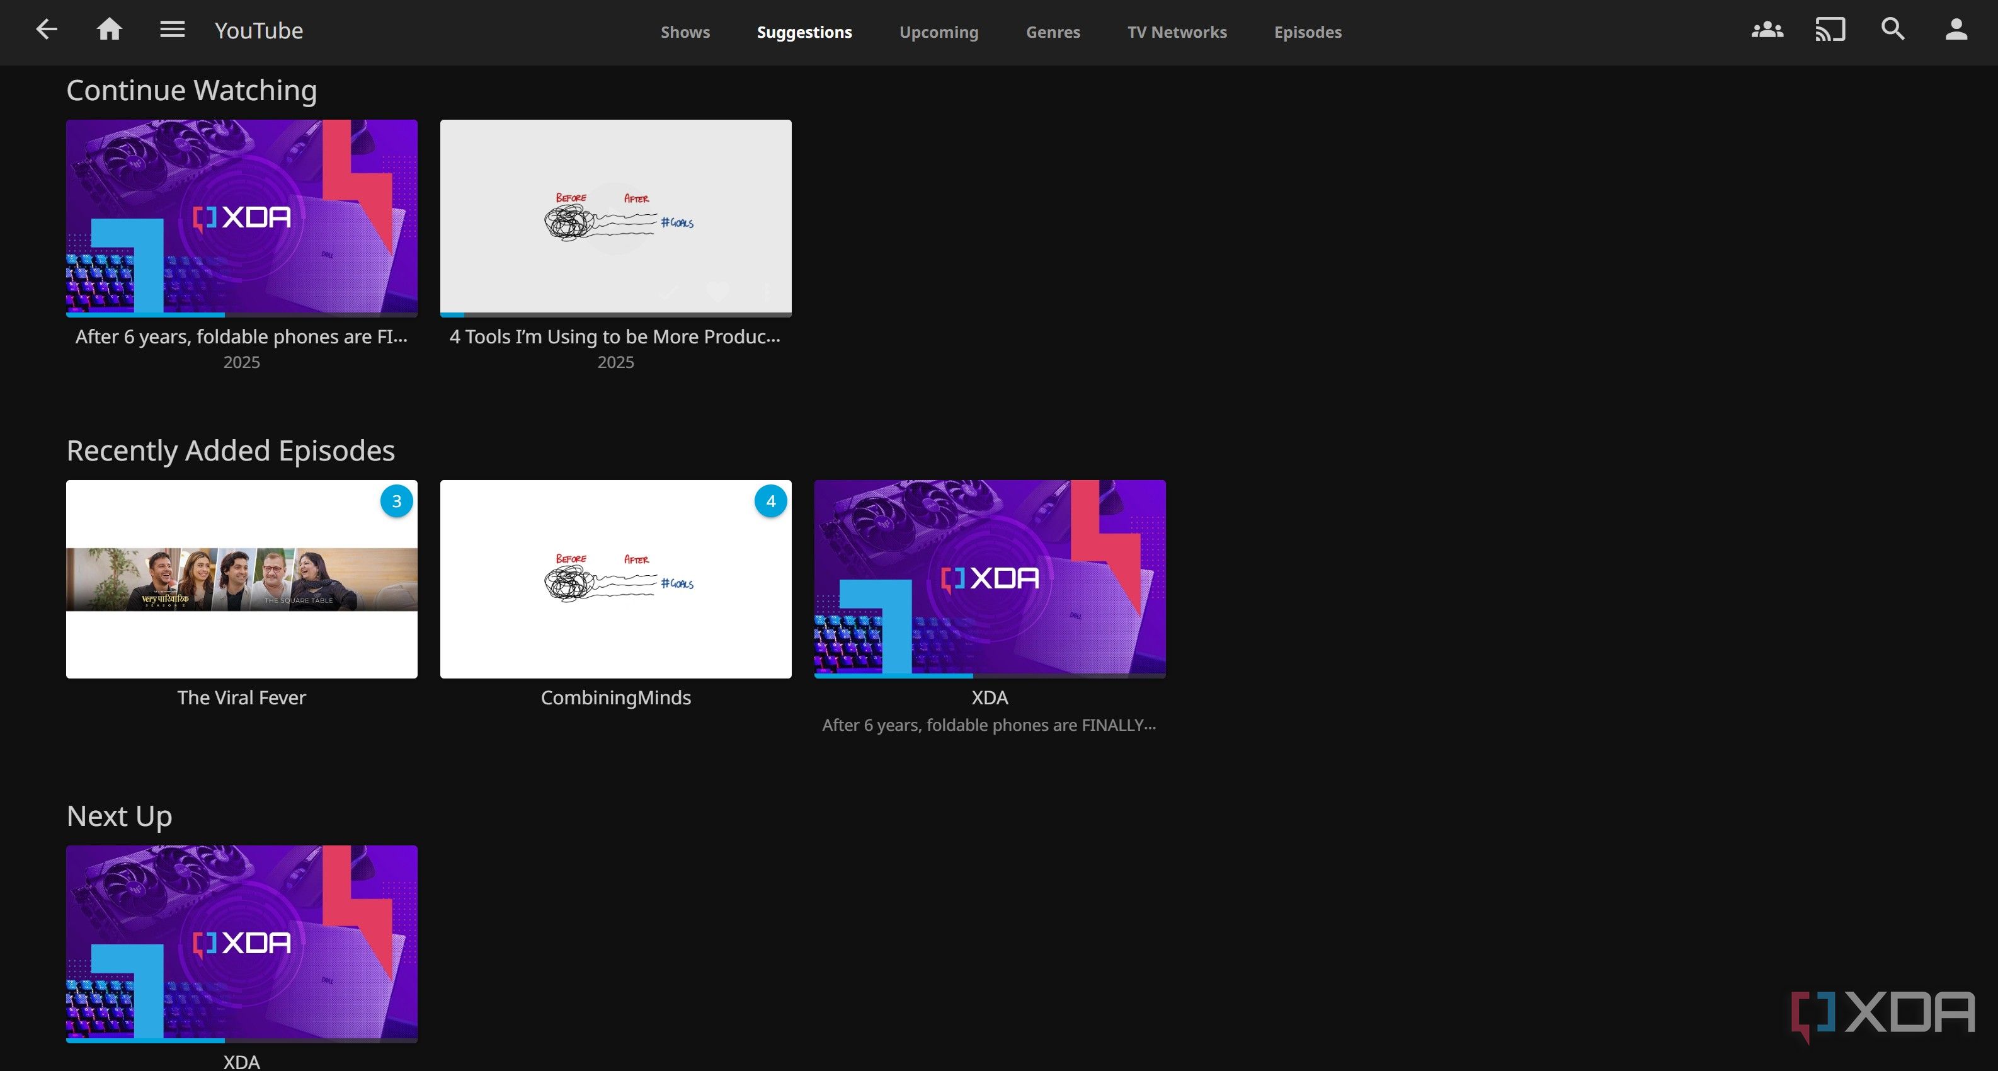The width and height of the screenshot is (1998, 1071).
Task: Switch to the Genres tab
Action: coord(1053,31)
